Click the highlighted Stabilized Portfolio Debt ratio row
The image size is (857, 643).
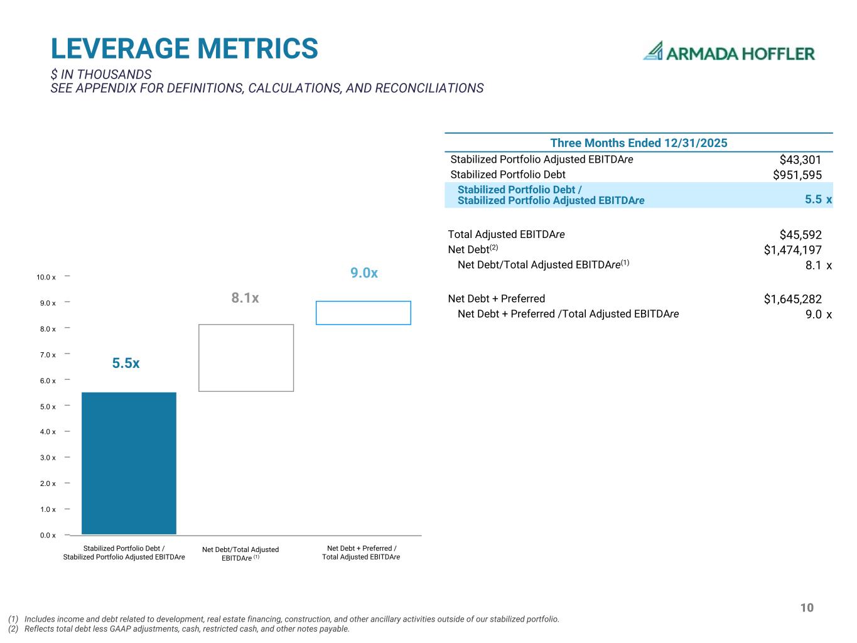[x=639, y=195]
